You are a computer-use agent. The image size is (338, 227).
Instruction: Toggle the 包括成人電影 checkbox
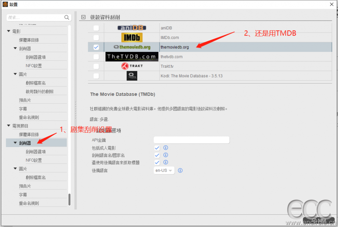click(157, 148)
